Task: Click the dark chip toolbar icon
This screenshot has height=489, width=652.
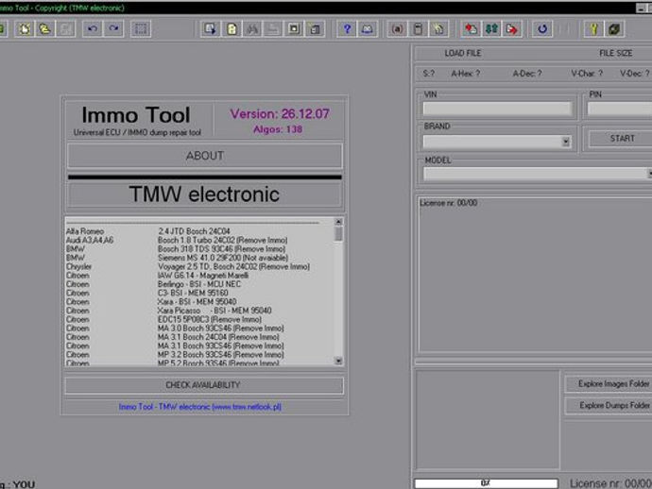Action: (614, 29)
